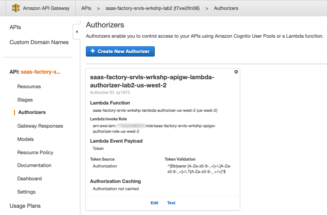Select the API saas-factory-s... sidebar entry
Viewport: 327px width, 215px height.
(x=35, y=72)
